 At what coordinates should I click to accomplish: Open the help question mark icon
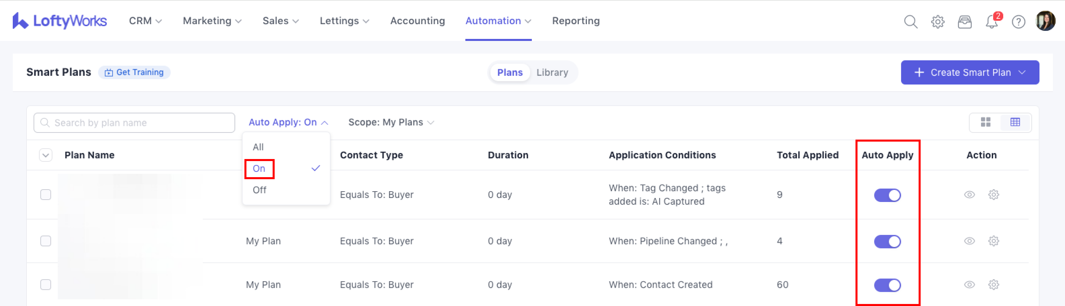(1018, 21)
